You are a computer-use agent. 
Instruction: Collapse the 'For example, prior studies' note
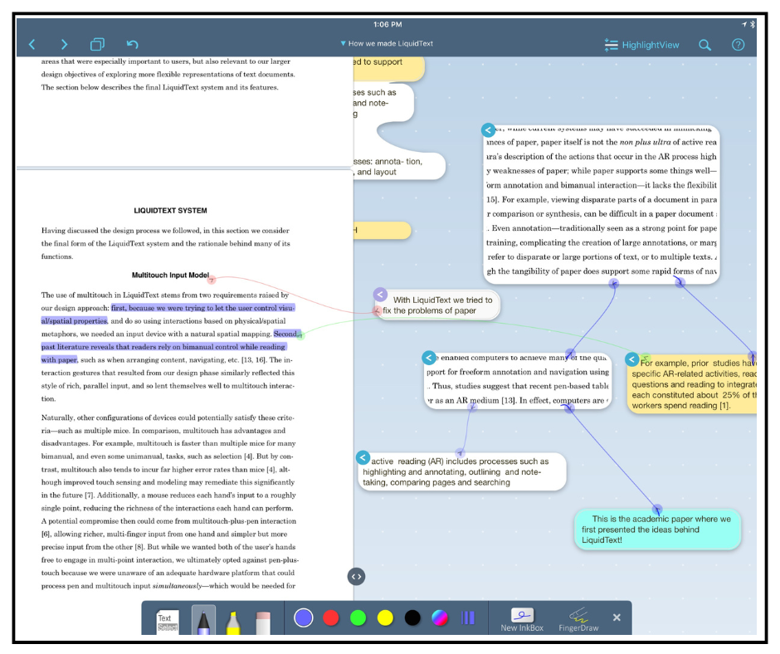631,359
